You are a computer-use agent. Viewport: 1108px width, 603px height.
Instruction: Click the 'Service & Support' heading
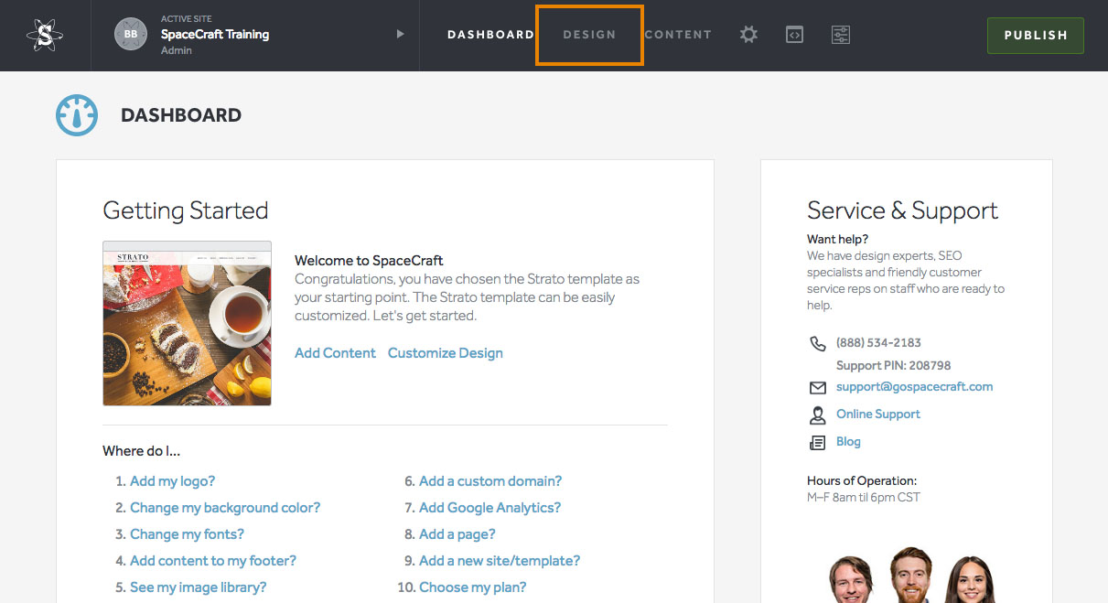point(902,211)
